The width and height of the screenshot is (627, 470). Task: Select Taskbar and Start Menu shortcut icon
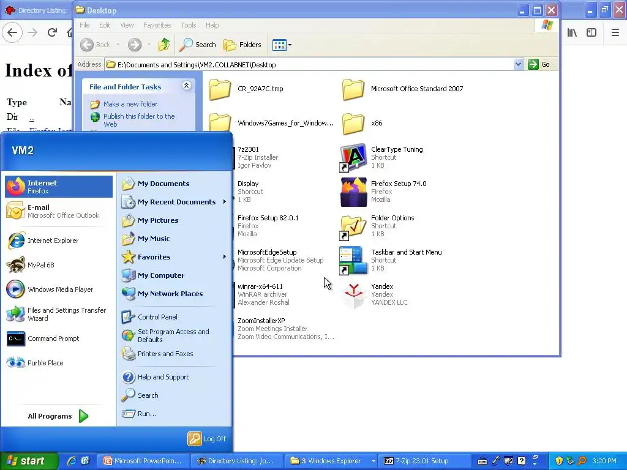tap(353, 261)
